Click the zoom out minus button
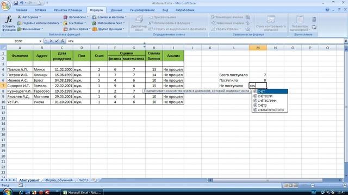Viewport: 348px width, 195px height. pyautogui.click(x=313, y=185)
